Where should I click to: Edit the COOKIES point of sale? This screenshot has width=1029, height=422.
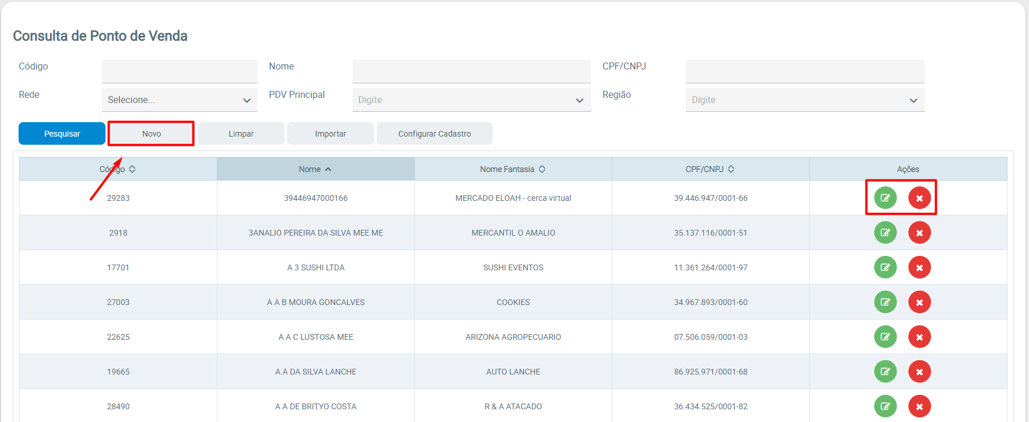pyautogui.click(x=885, y=302)
